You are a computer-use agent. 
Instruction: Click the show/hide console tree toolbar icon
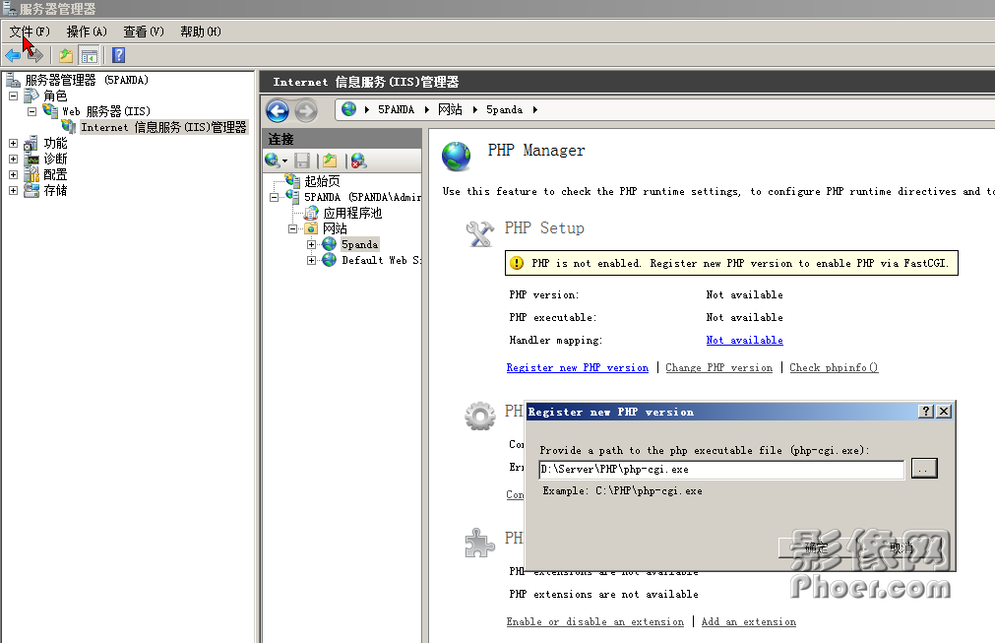click(x=89, y=56)
